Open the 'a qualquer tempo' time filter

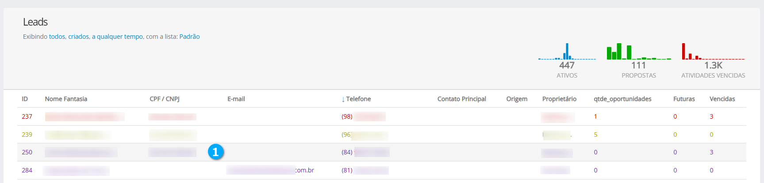[117, 37]
